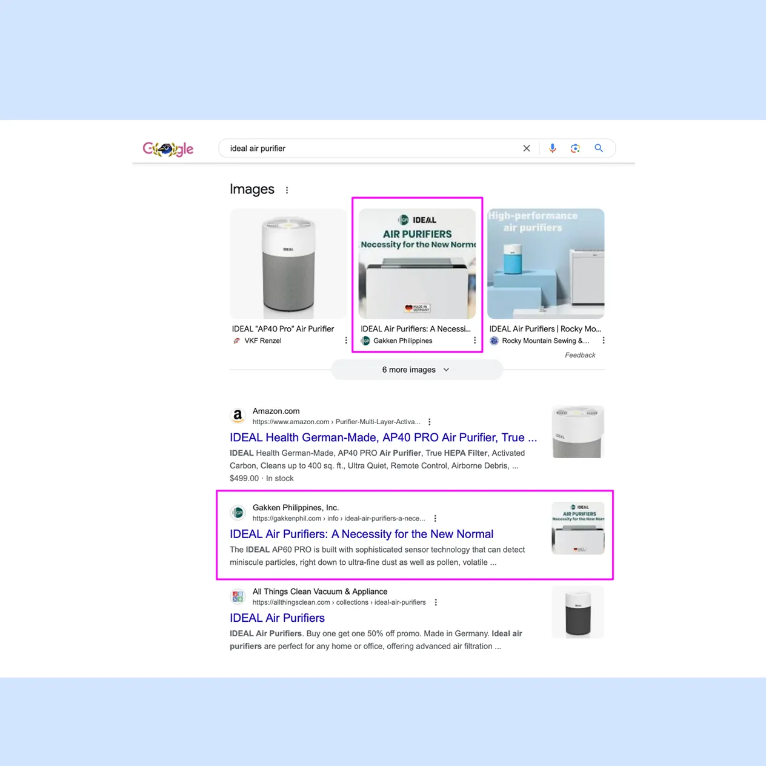Viewport: 766px width, 766px height.
Task: Open more options for VKF Renzel image
Action: pos(346,341)
